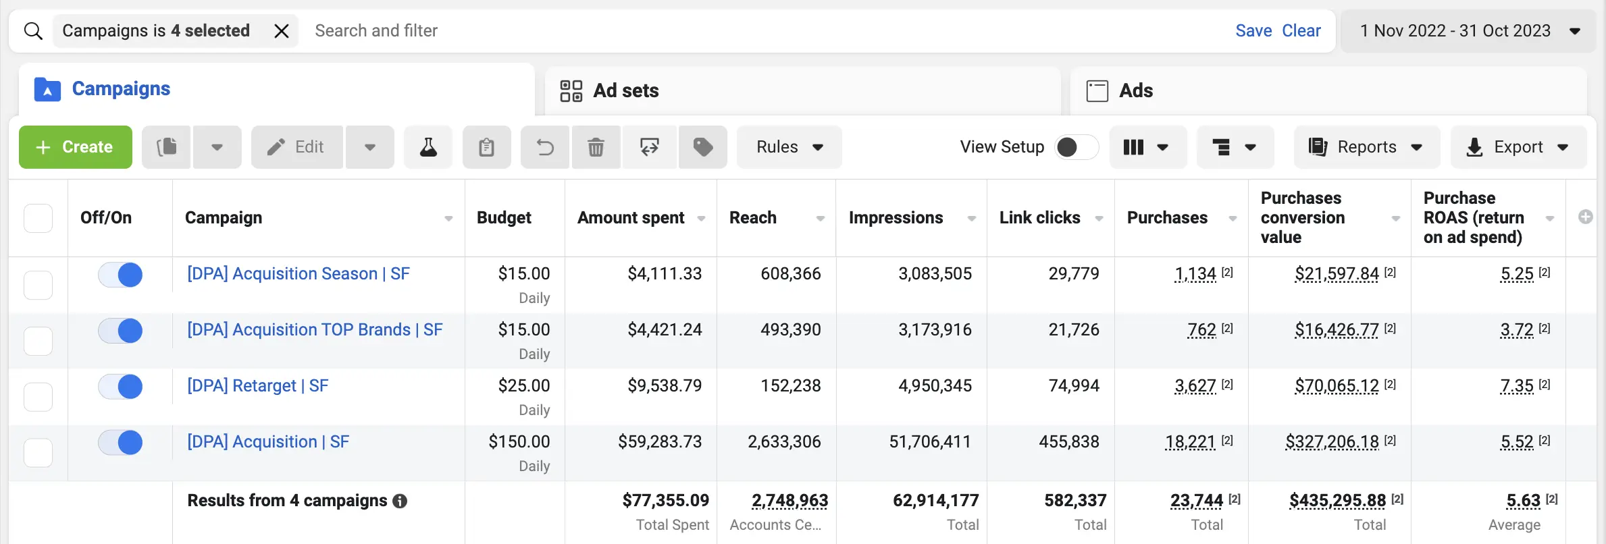Image resolution: width=1606 pixels, height=544 pixels.
Task: Click the undo arrow icon
Action: pos(545,147)
